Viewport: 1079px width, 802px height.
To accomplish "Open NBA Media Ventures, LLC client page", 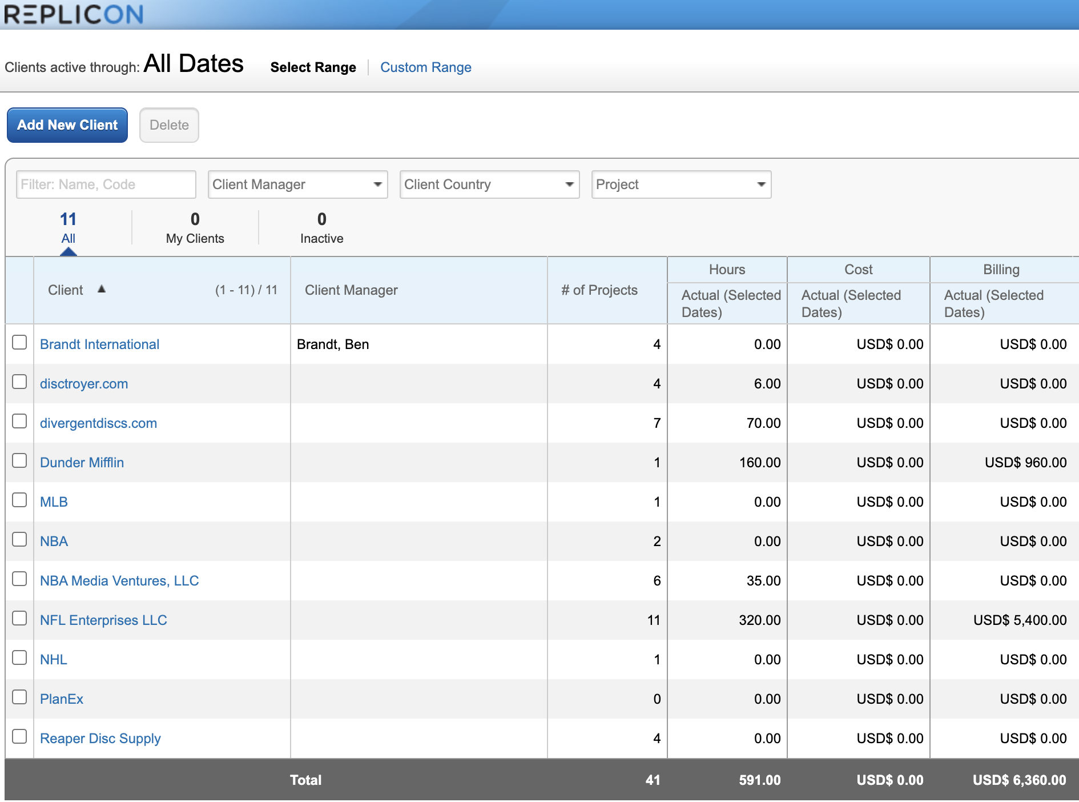I will point(119,581).
